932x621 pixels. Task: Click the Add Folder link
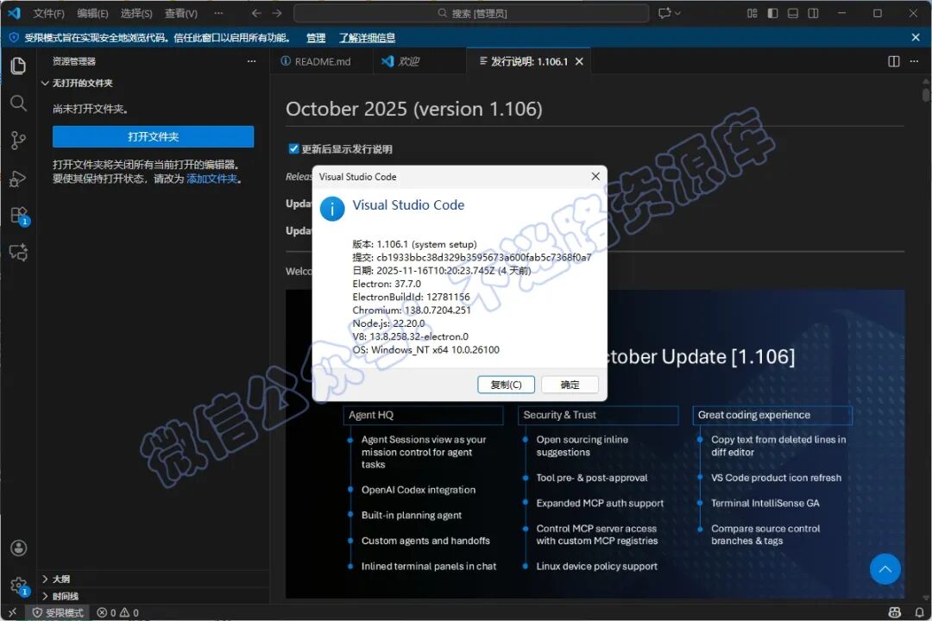pyautogui.click(x=211, y=179)
